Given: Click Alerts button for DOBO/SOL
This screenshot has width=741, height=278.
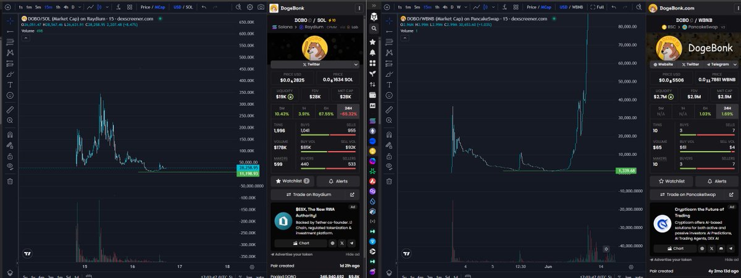Looking at the screenshot, I should click(x=338, y=181).
